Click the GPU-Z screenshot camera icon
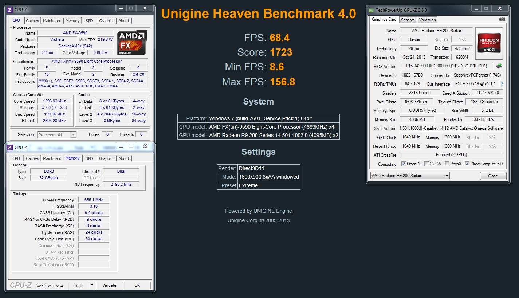The image size is (519, 298). 502,19
